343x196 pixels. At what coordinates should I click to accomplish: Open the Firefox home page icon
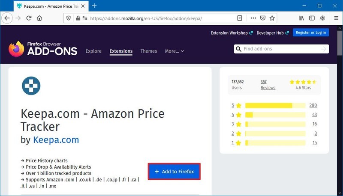pos(39,18)
